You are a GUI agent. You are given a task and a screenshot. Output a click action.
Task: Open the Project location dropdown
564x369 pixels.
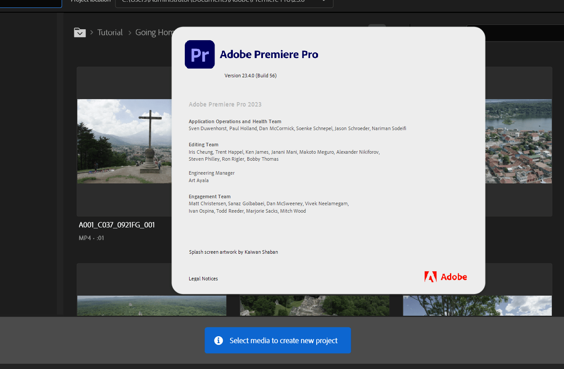pyautogui.click(x=224, y=2)
